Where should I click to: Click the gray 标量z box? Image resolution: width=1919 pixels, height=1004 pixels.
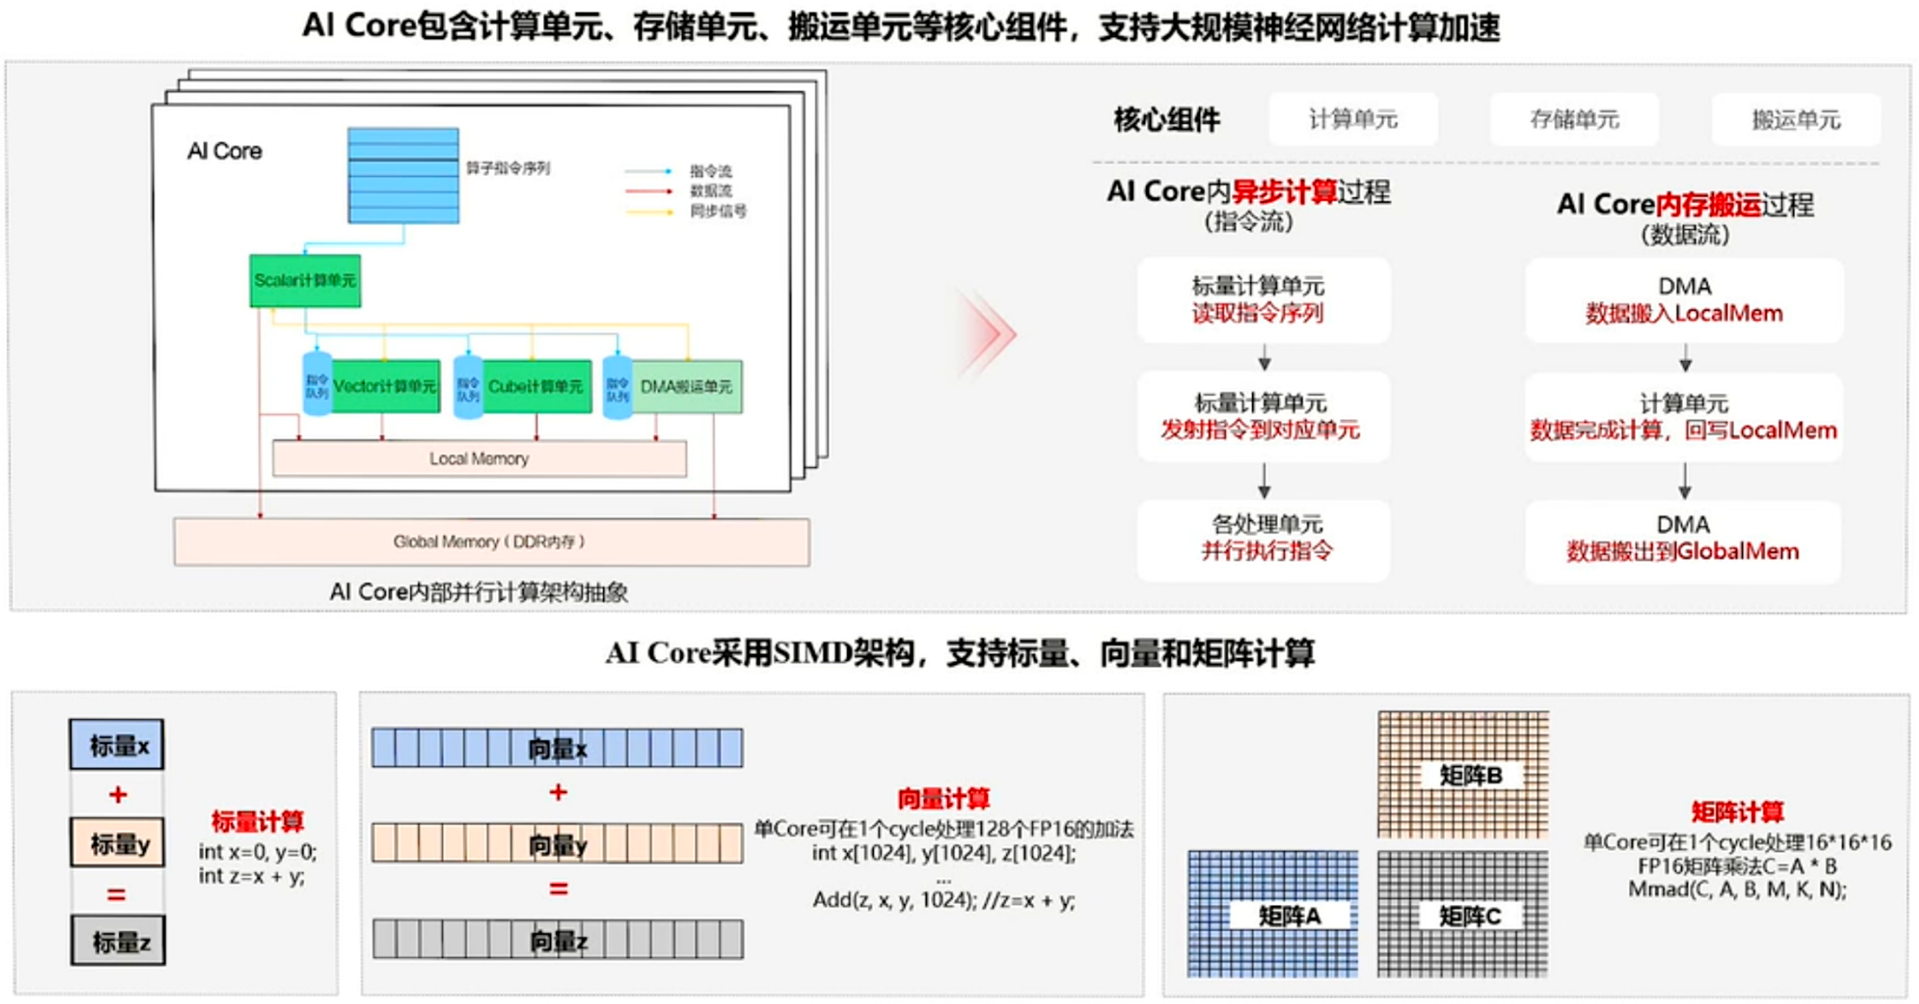(118, 940)
